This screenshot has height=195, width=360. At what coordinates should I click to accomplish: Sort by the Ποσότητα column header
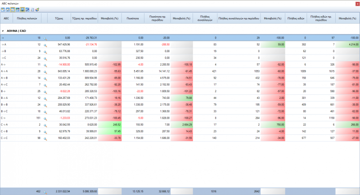click(x=133, y=18)
